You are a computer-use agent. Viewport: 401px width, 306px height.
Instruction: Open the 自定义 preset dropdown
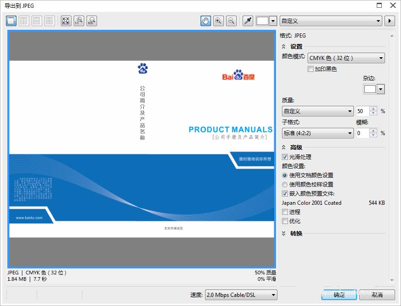[331, 21]
